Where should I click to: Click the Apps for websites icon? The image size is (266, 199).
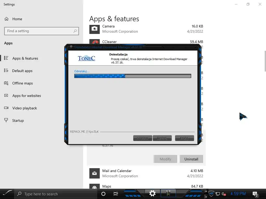click(6, 95)
